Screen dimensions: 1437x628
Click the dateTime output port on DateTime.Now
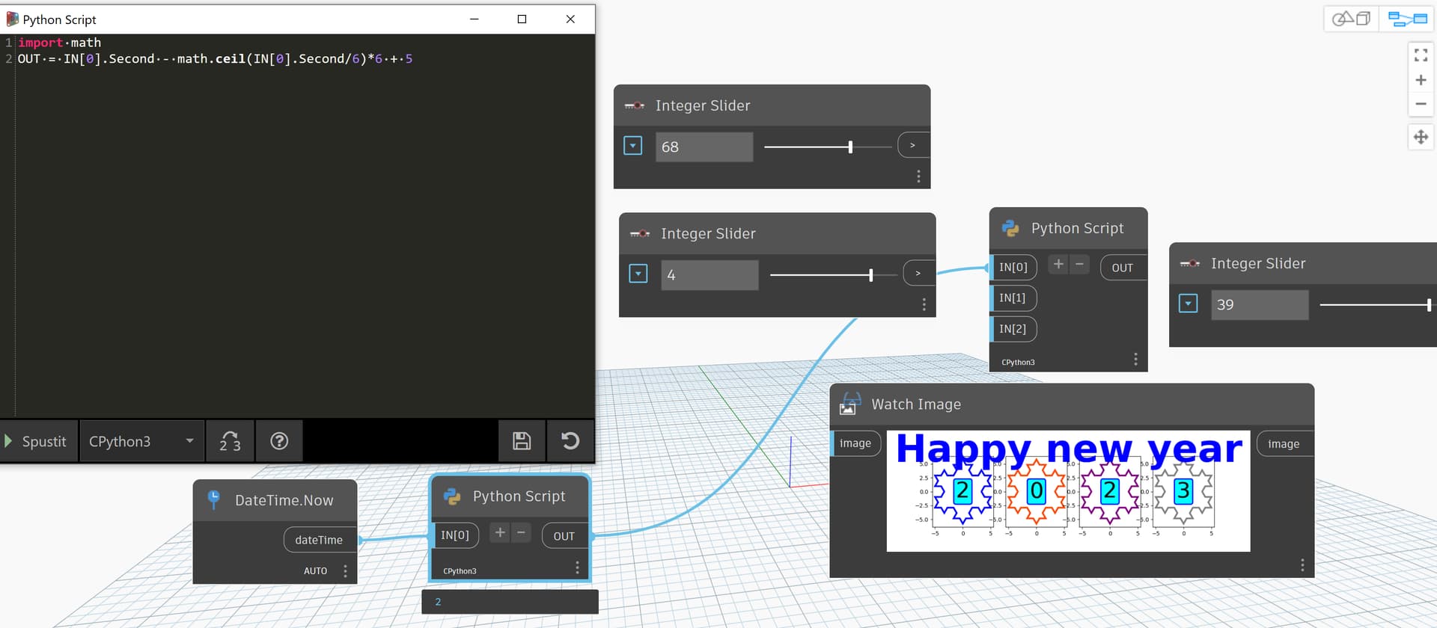coord(320,540)
